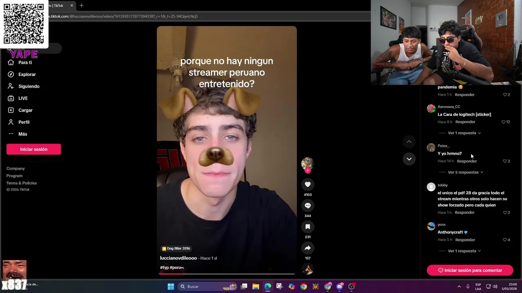This screenshot has height=293, width=522.
Task: Switch to Microsoft Edge on taskbar
Action: pyautogui.click(x=268, y=286)
